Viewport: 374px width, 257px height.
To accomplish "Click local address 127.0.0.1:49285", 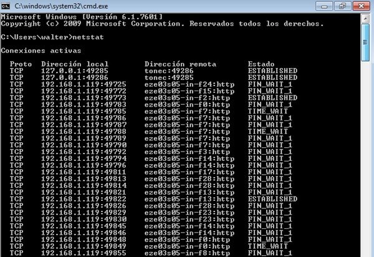I will 75,71.
